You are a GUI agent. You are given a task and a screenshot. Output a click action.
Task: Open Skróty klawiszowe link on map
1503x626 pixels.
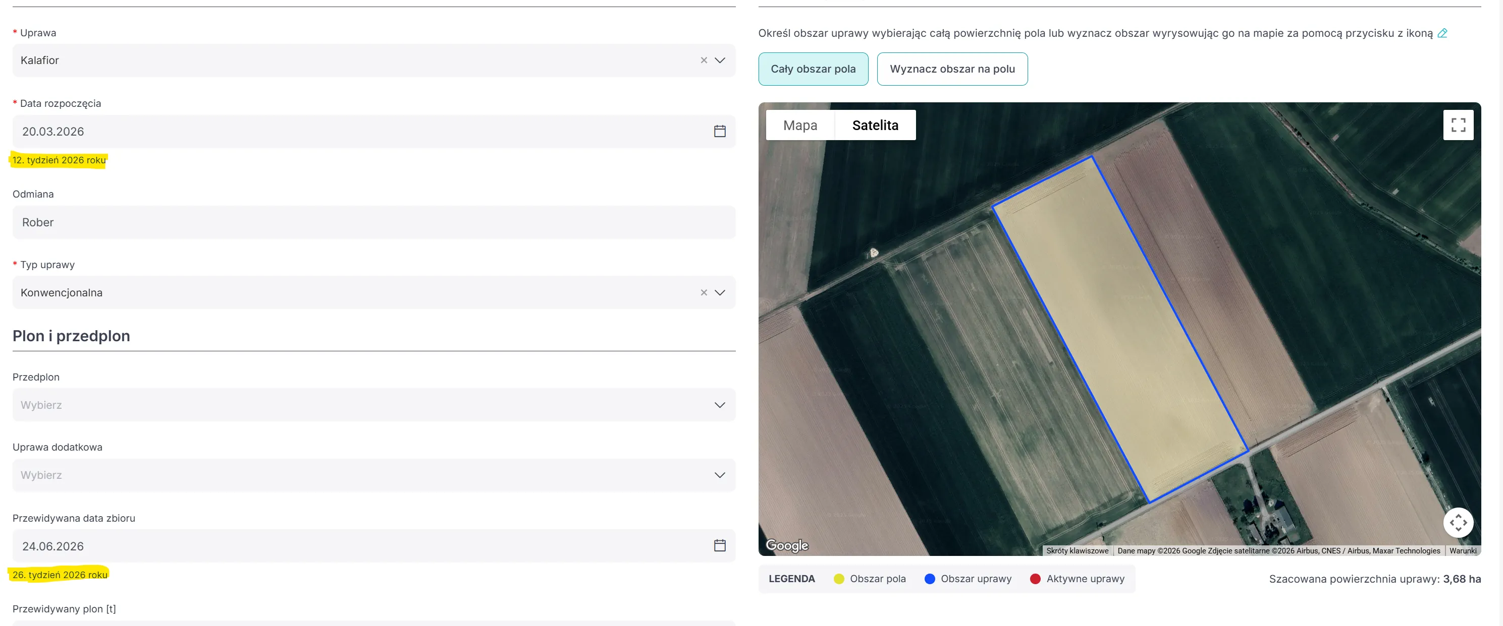[x=1077, y=551]
